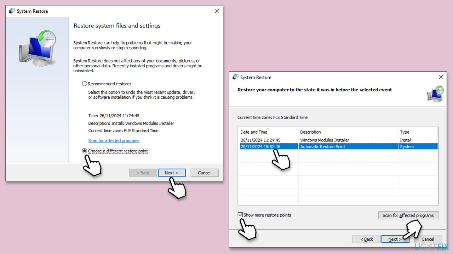This screenshot has width=453, height=254.
Task: Cancel the left System Restore wizard
Action: 204,173
